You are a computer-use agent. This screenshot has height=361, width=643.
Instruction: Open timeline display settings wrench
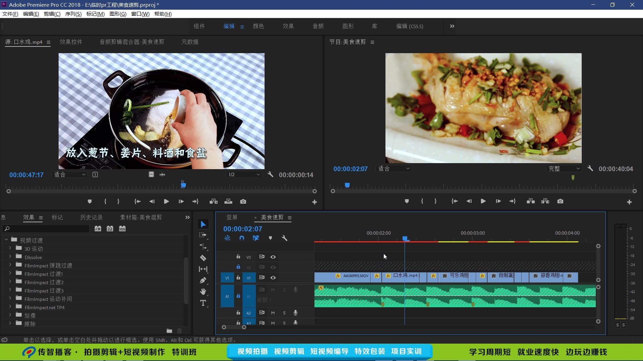point(284,238)
